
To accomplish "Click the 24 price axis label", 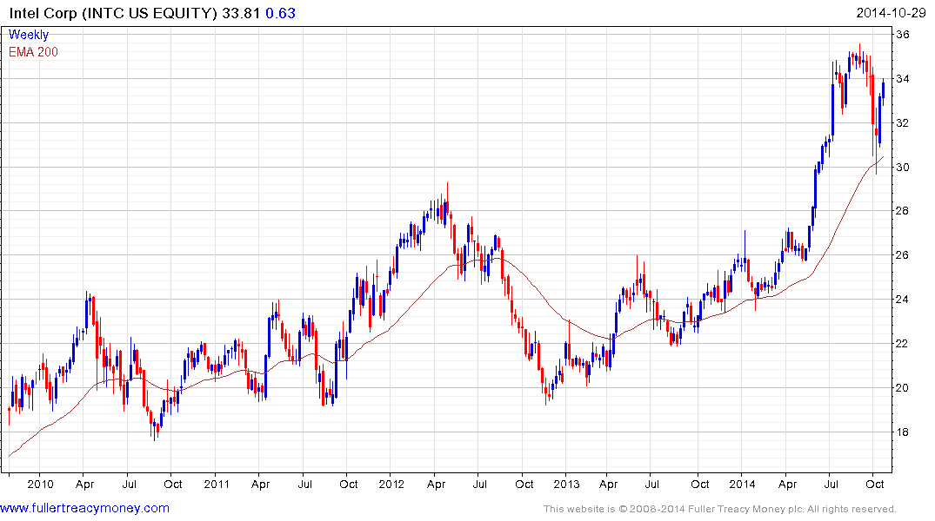I will [903, 299].
